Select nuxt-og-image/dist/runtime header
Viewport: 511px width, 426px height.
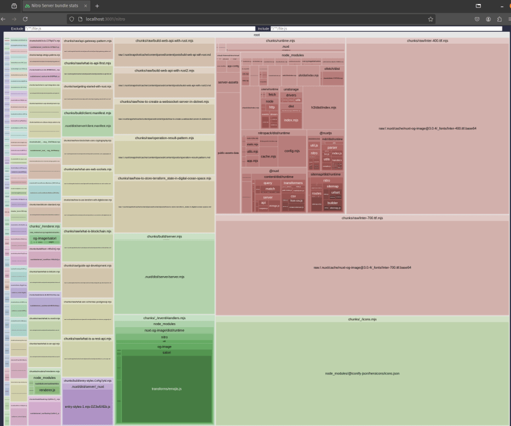(x=164, y=330)
